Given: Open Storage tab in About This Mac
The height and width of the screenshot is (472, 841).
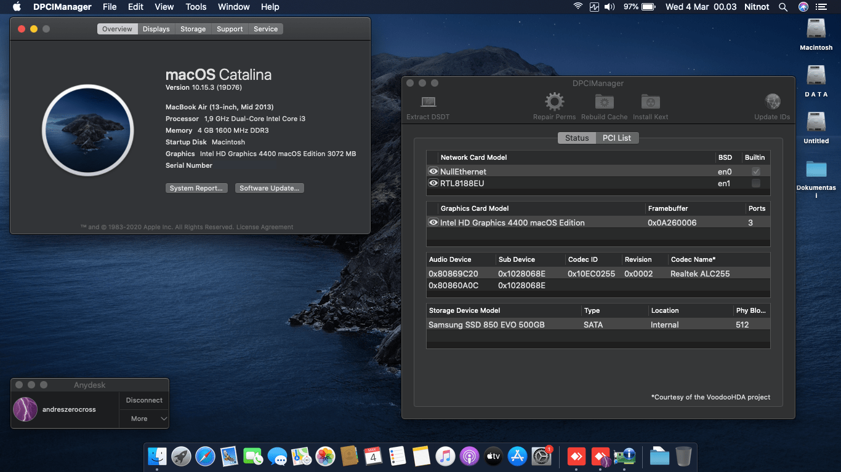Looking at the screenshot, I should (193, 29).
